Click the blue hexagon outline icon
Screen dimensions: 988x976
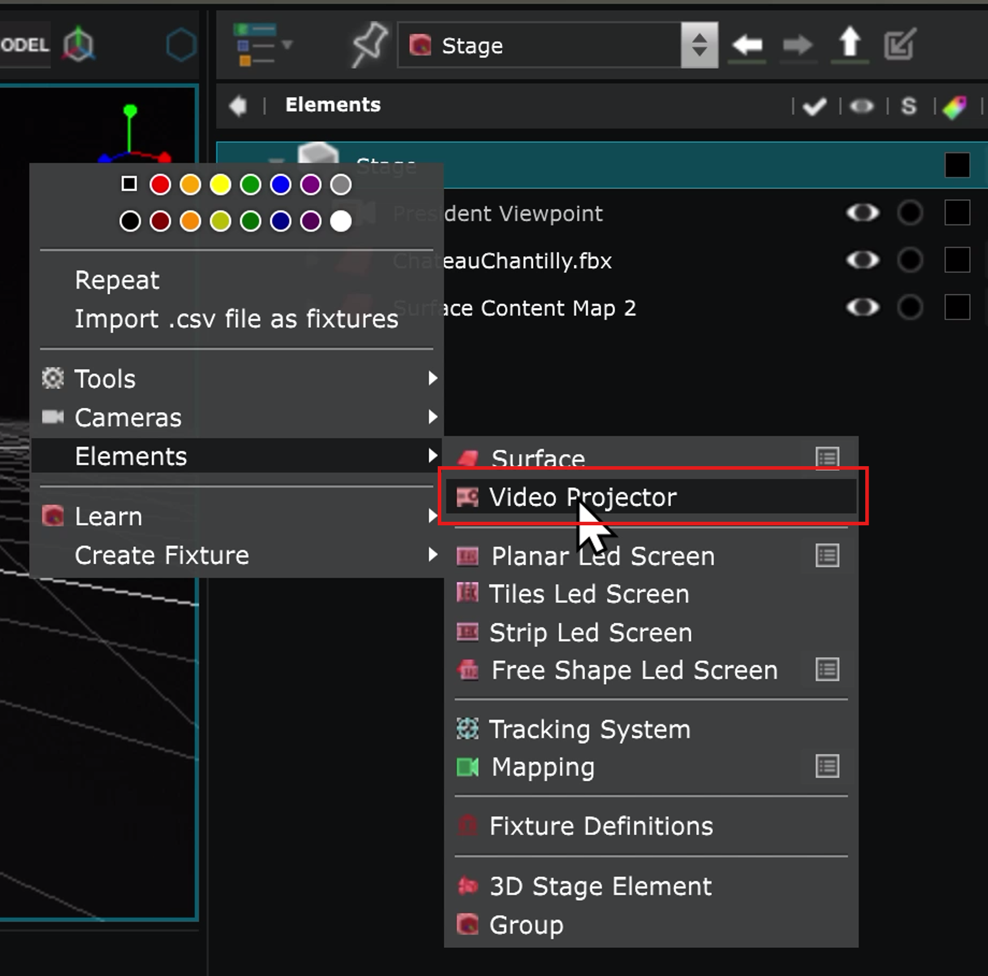pyautogui.click(x=181, y=45)
